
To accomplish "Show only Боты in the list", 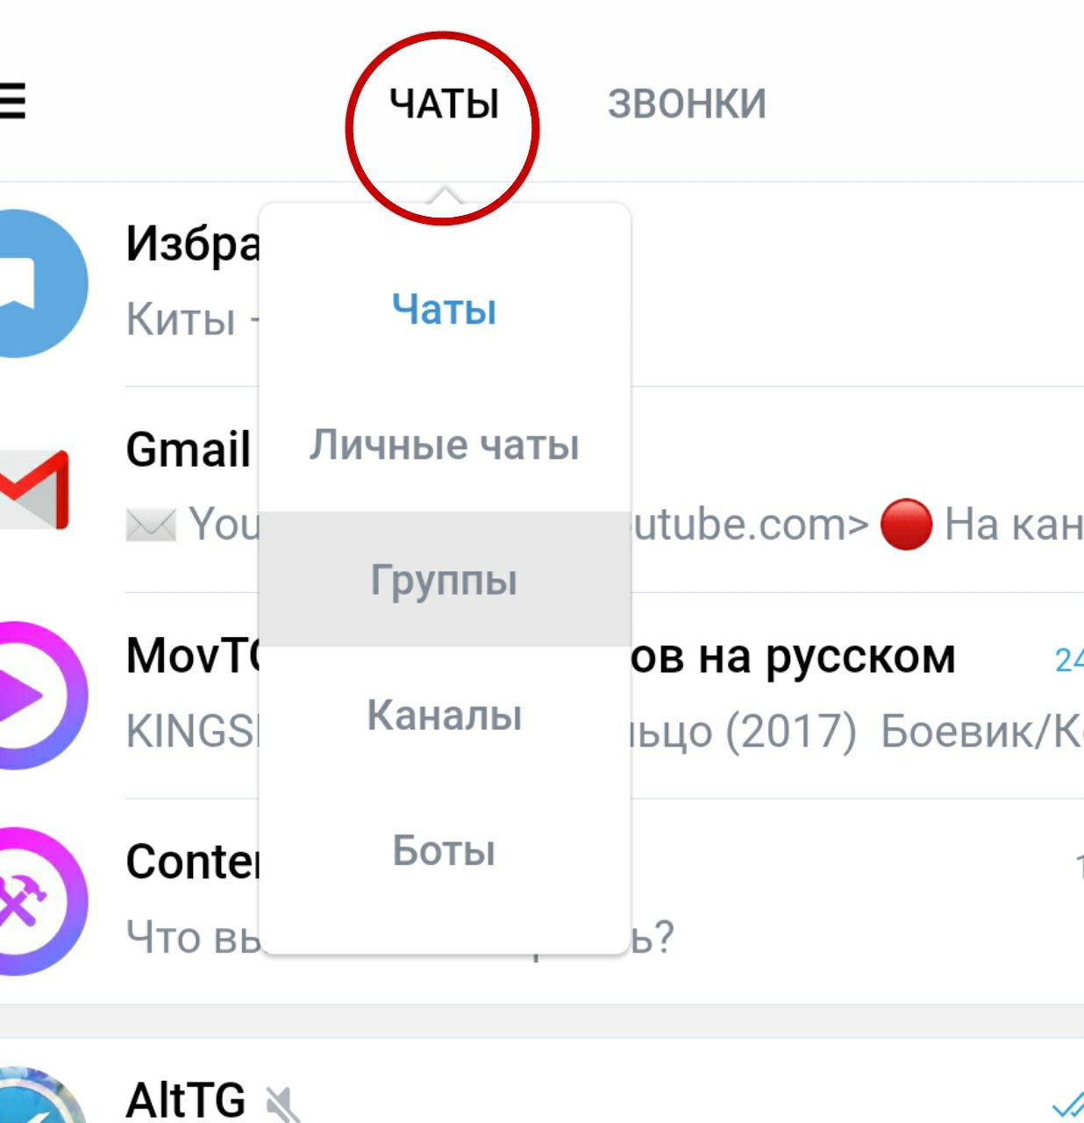I will tap(445, 850).
